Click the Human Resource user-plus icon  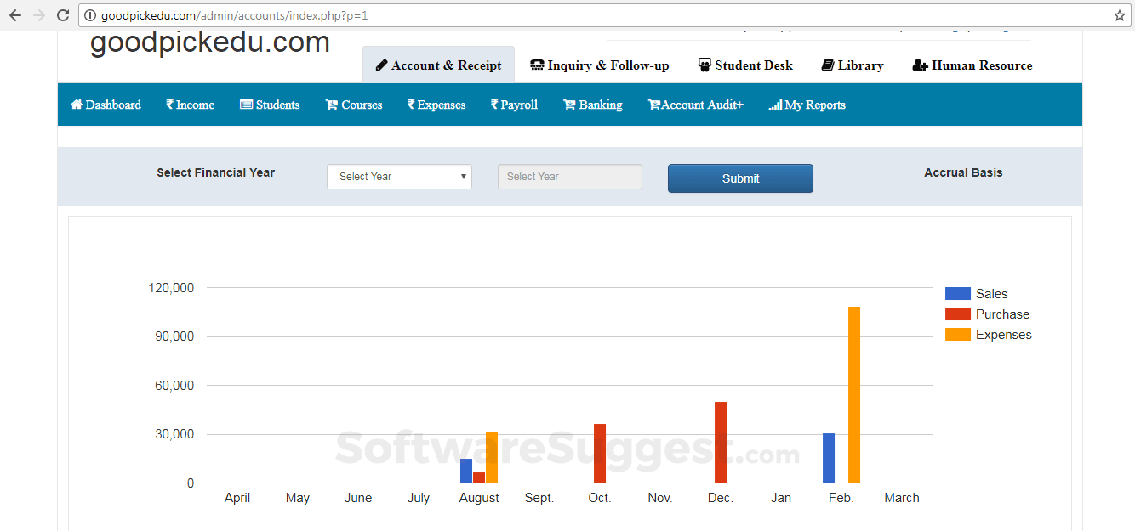(x=920, y=65)
